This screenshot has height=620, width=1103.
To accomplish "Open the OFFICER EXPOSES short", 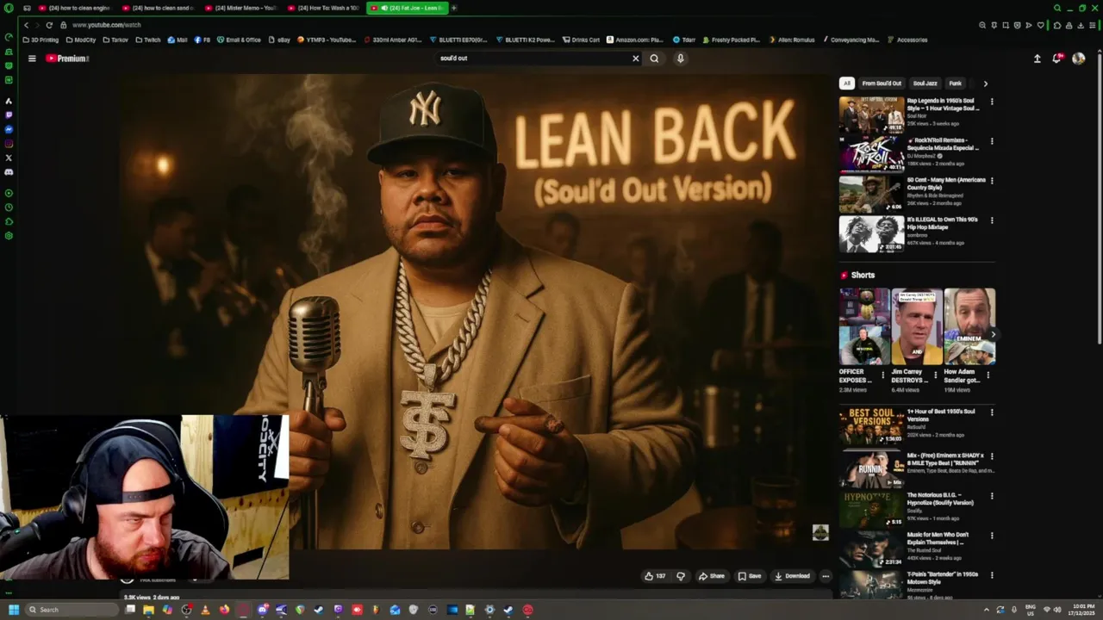I will (x=864, y=326).
